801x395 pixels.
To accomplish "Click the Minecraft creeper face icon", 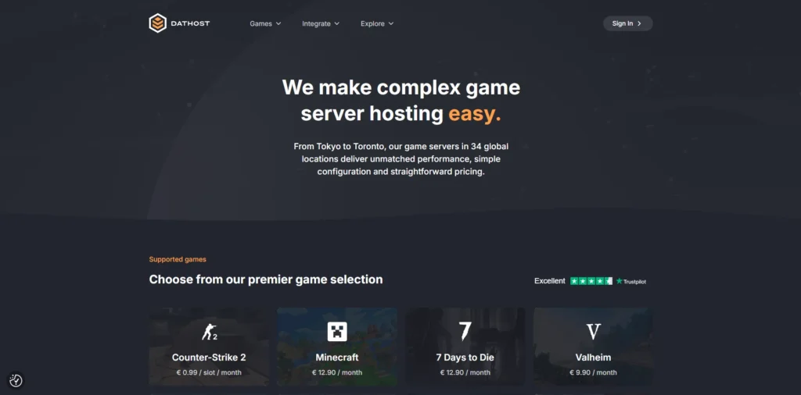I will (x=337, y=332).
